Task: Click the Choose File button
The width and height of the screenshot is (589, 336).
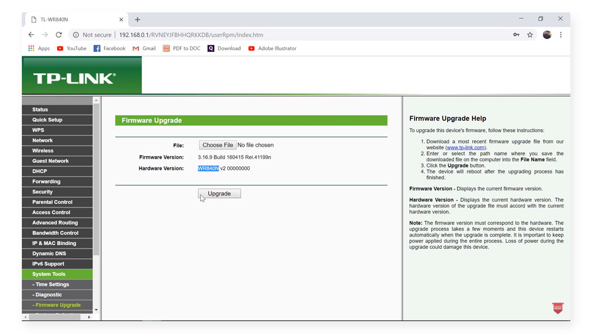Action: pos(217,145)
